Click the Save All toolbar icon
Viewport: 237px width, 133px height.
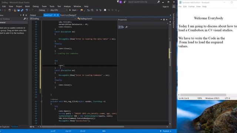(22, 10)
